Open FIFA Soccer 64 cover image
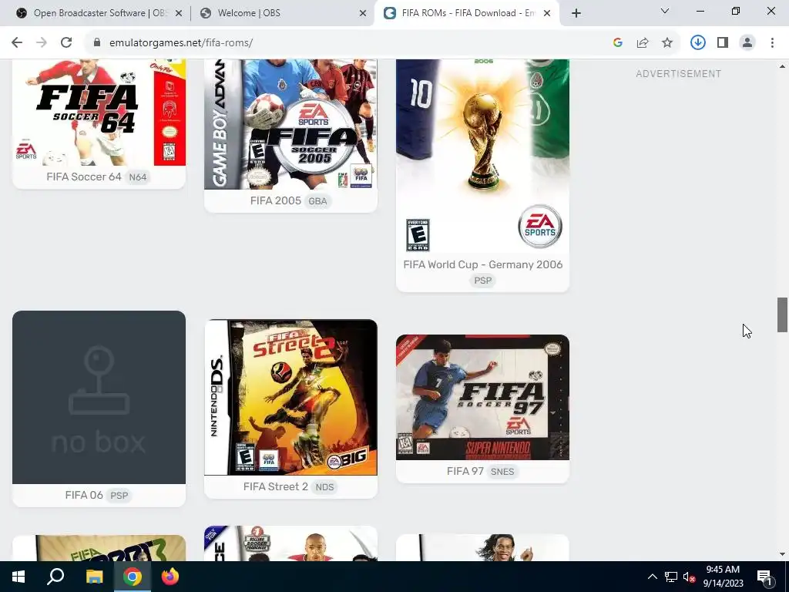 click(99, 113)
